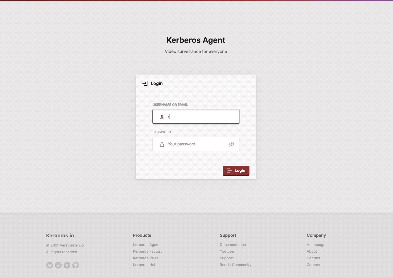Click the login arrow icon beside Login heading
Image resolution: width=393 pixels, height=278 pixels.
145,83
